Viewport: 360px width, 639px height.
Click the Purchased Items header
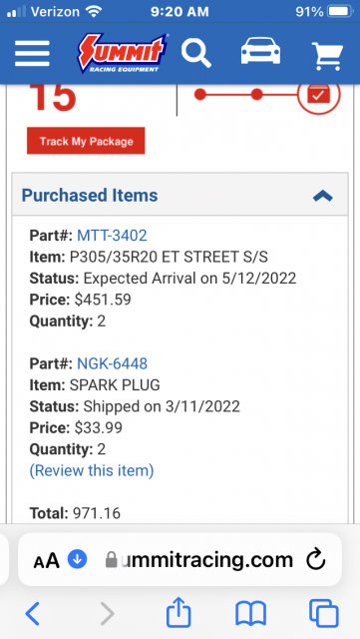(180, 195)
